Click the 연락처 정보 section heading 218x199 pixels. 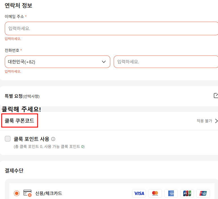click(x=18, y=5)
